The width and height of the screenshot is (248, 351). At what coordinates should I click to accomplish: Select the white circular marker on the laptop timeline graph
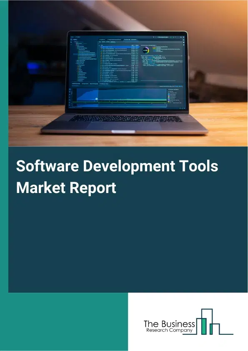click(x=96, y=99)
